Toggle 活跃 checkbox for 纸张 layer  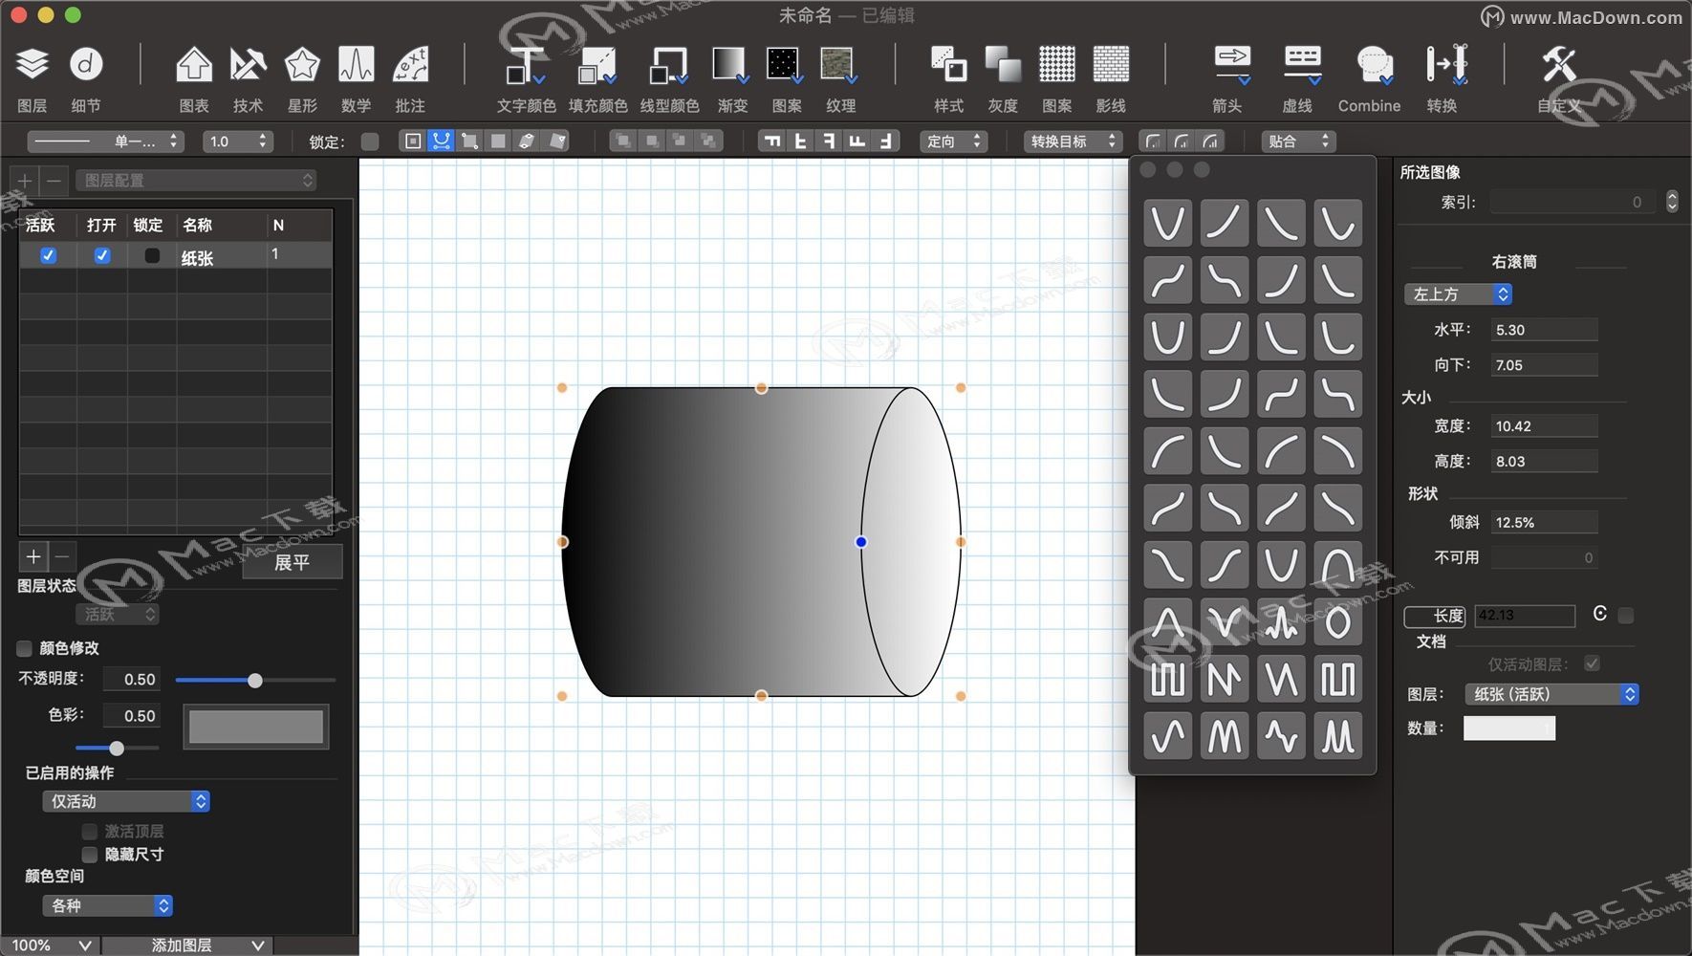coord(48,255)
